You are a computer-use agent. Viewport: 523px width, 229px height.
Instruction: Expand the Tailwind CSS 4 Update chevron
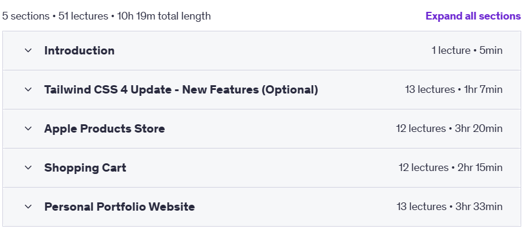28,89
